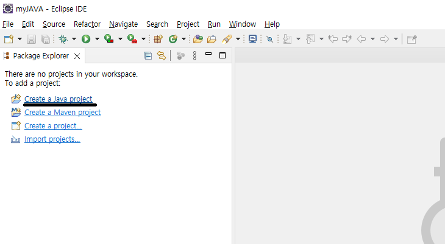The image size is (445, 244).
Task: Minimize the Package Explorer view
Action: (x=208, y=54)
